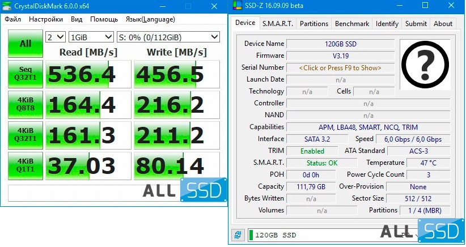Click the Write [MB/s] column header
Screen dimensions: 466x247
(x=177, y=52)
